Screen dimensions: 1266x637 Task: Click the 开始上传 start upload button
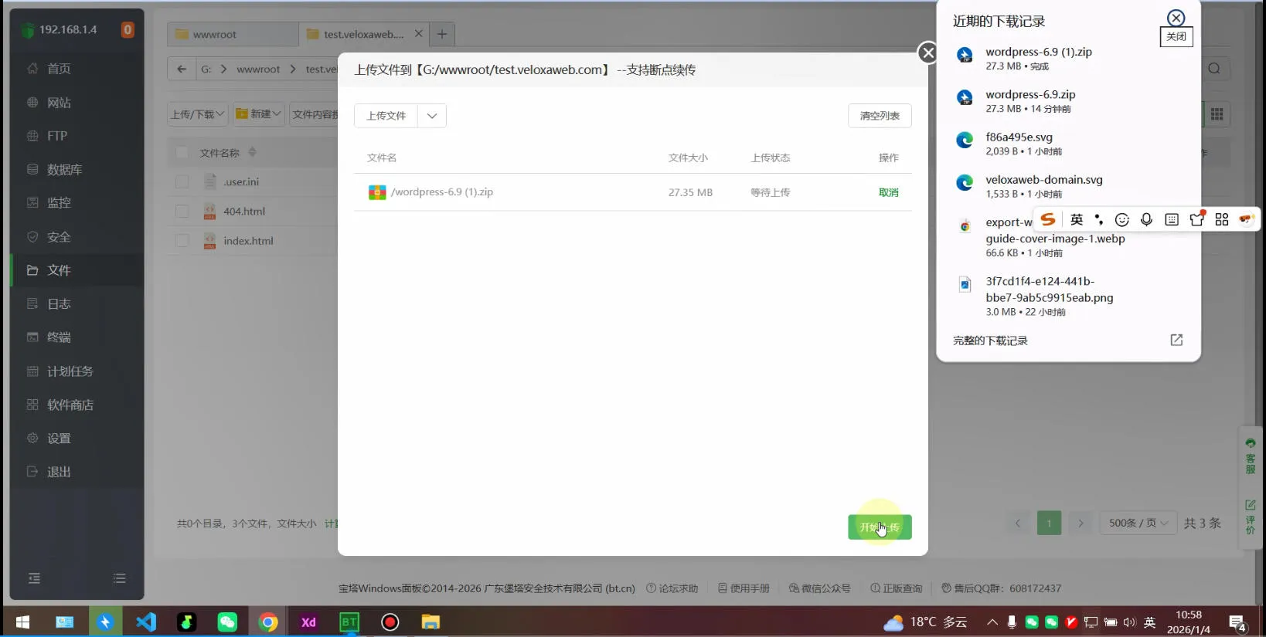pyautogui.click(x=880, y=527)
